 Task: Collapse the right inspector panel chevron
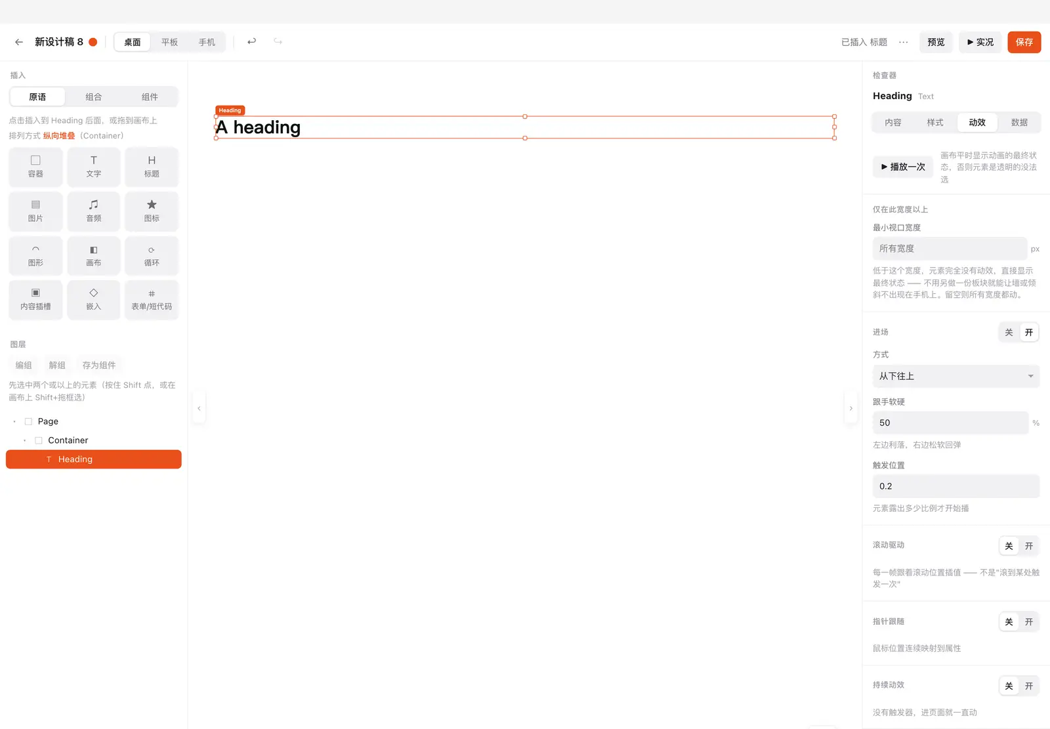851,408
